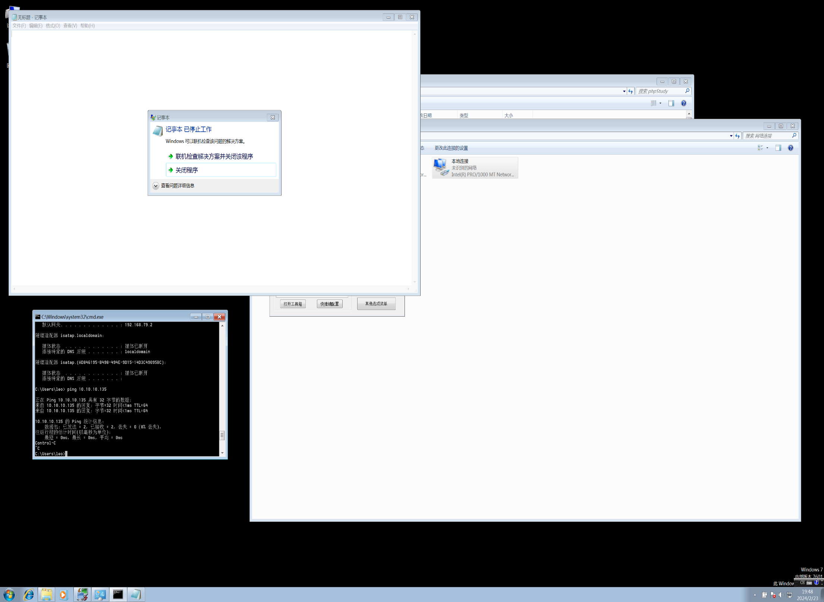Click 联机检查解决方案并关闭该程序 option
The image size is (824, 602).
tap(214, 156)
